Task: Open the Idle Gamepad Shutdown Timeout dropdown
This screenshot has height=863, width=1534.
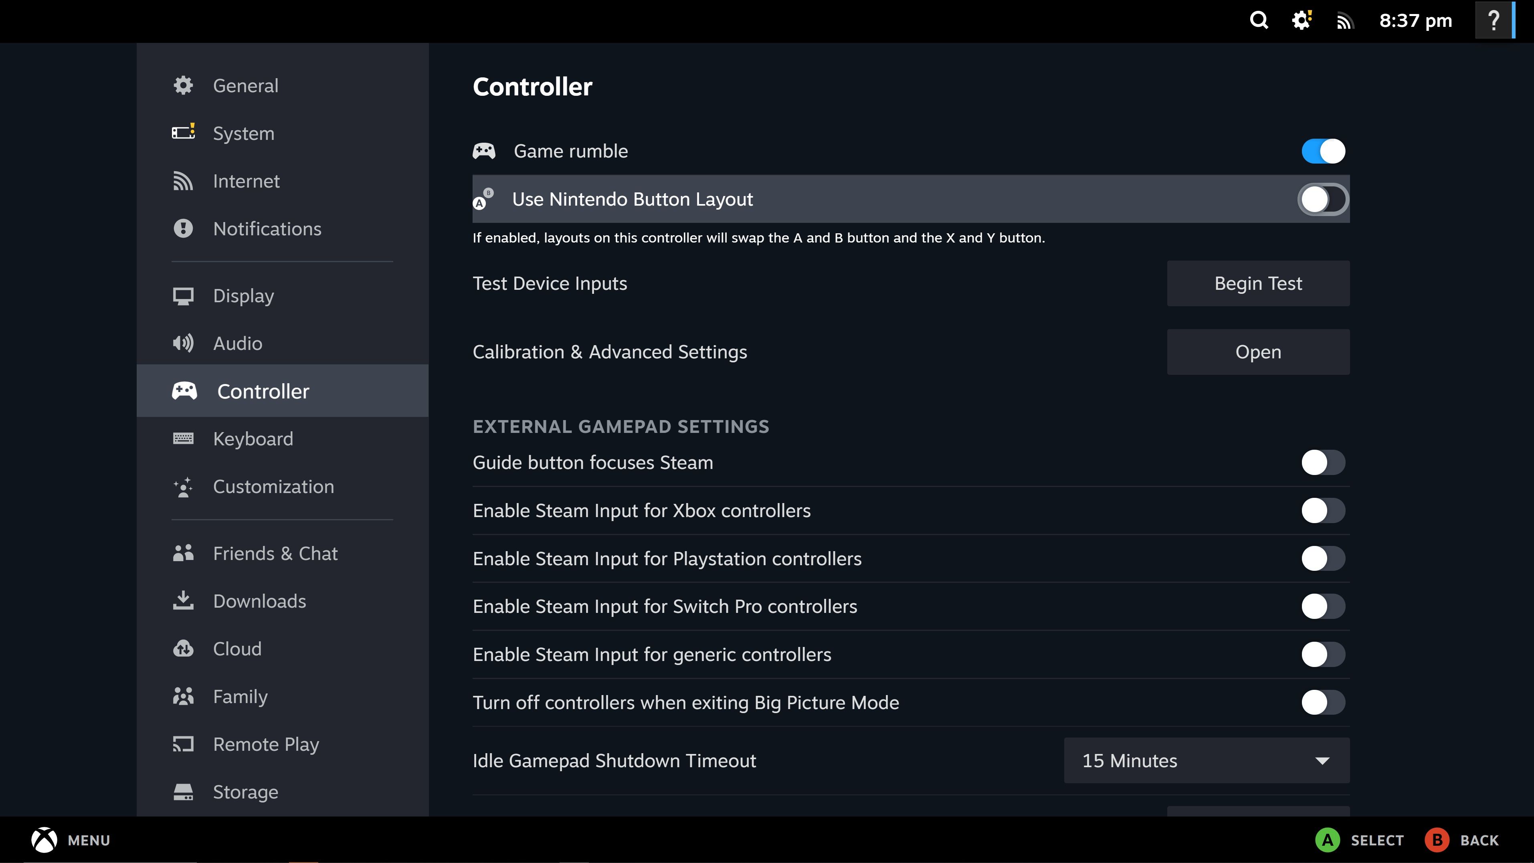Action: tap(1206, 760)
